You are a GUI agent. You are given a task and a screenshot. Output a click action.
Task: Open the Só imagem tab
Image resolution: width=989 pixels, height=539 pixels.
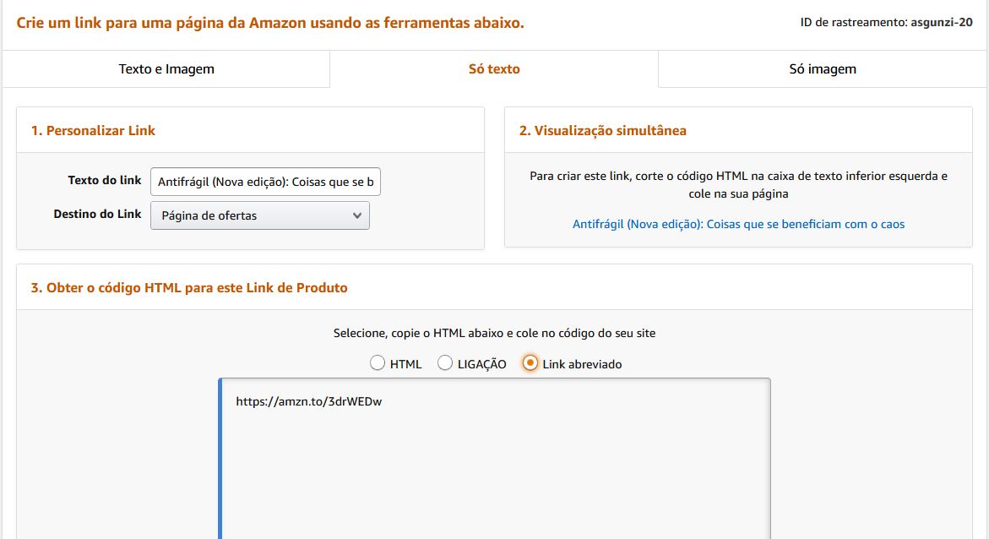click(x=823, y=69)
